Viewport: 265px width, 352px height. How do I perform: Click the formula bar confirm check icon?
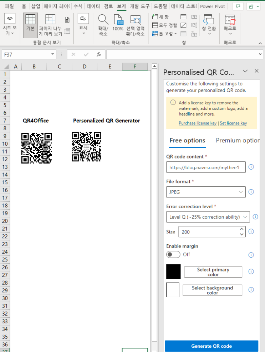click(x=86, y=54)
